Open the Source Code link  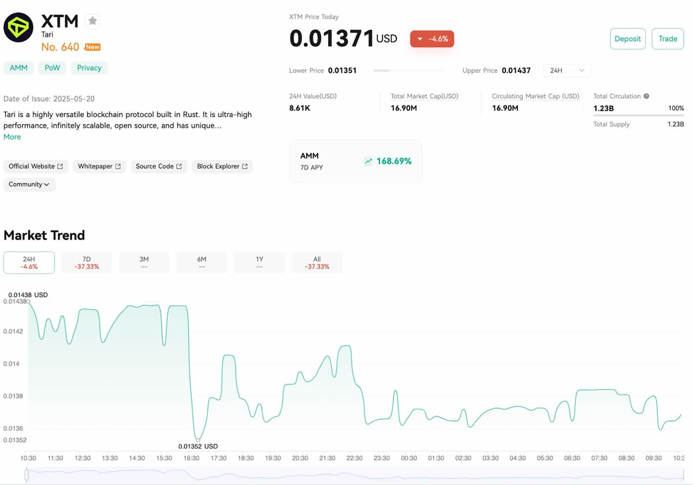[159, 166]
